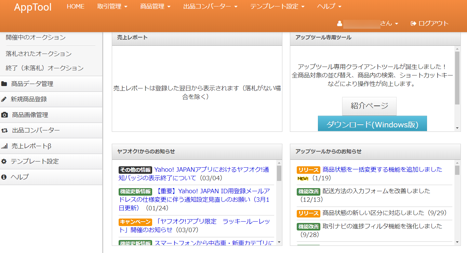Click ダウンロード(Windows版) button
This screenshot has width=467, height=253.
(372, 124)
